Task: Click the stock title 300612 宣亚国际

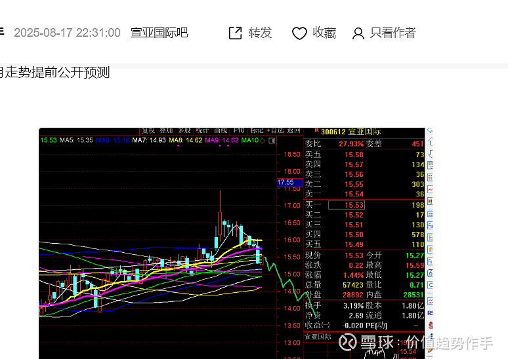Action: (x=351, y=132)
